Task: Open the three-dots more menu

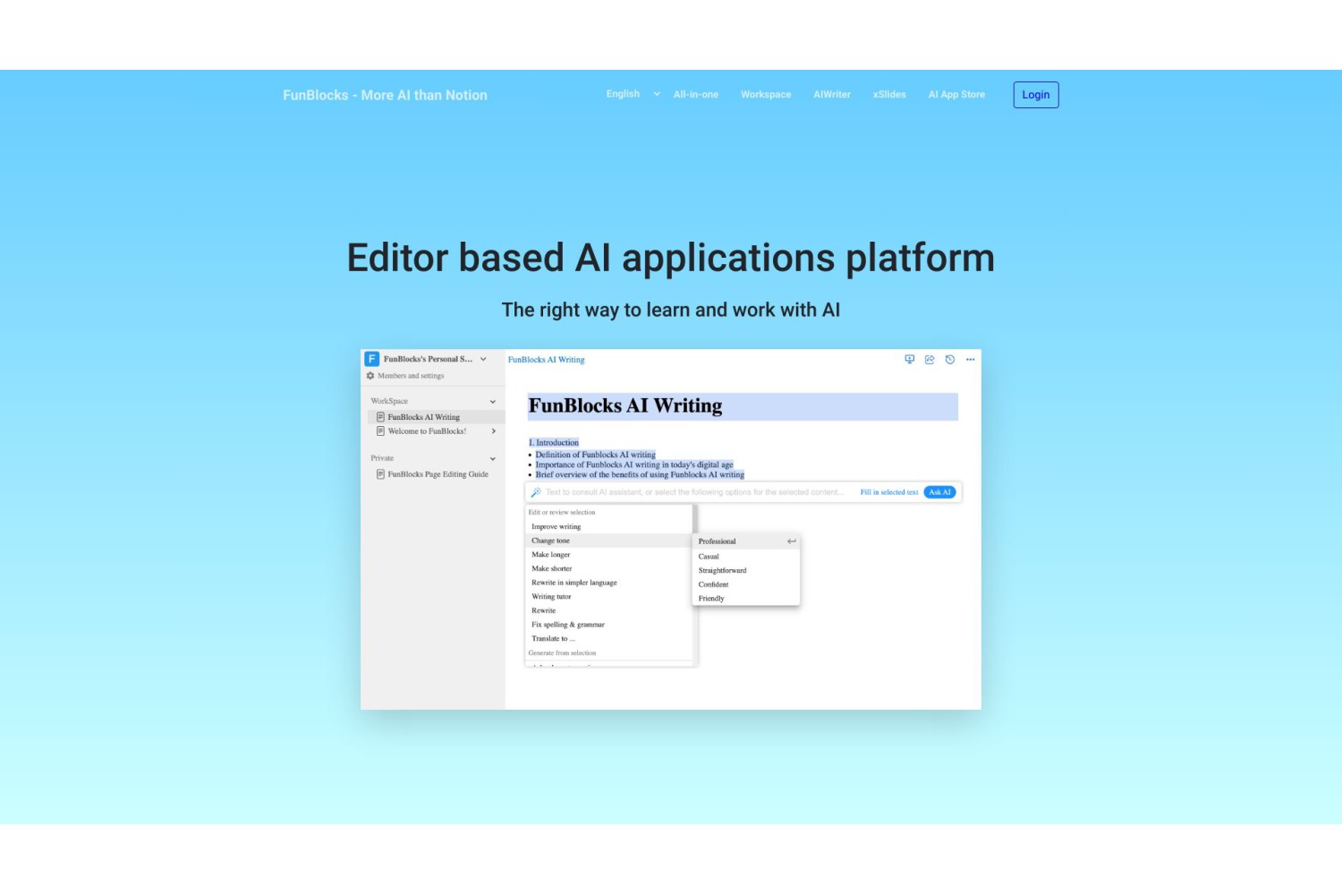Action: [x=970, y=359]
